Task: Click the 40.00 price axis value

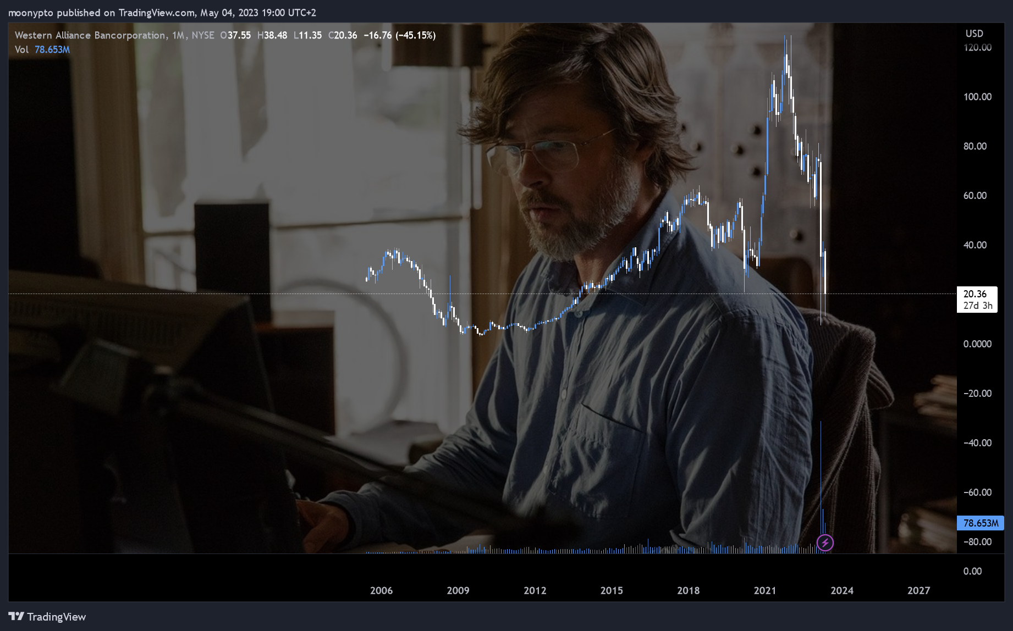Action: (x=975, y=245)
